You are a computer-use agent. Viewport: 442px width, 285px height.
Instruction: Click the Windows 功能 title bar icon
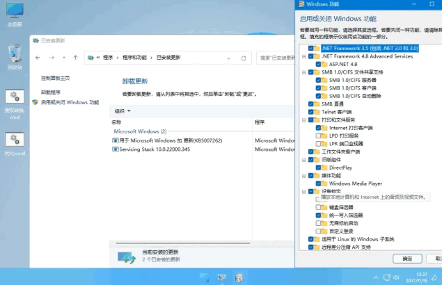click(301, 4)
